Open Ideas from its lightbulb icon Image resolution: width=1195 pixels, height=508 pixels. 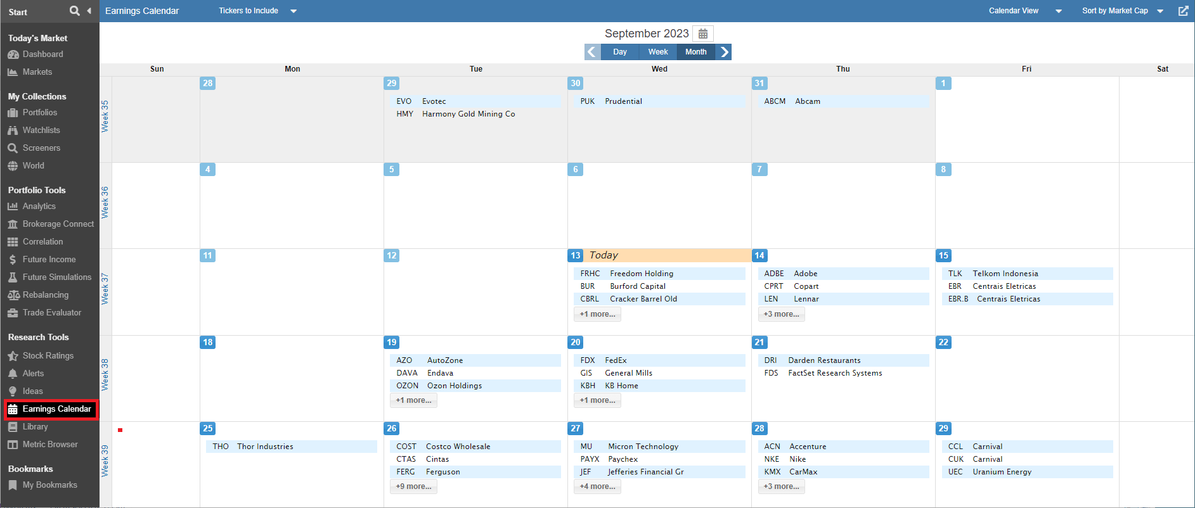(13, 391)
